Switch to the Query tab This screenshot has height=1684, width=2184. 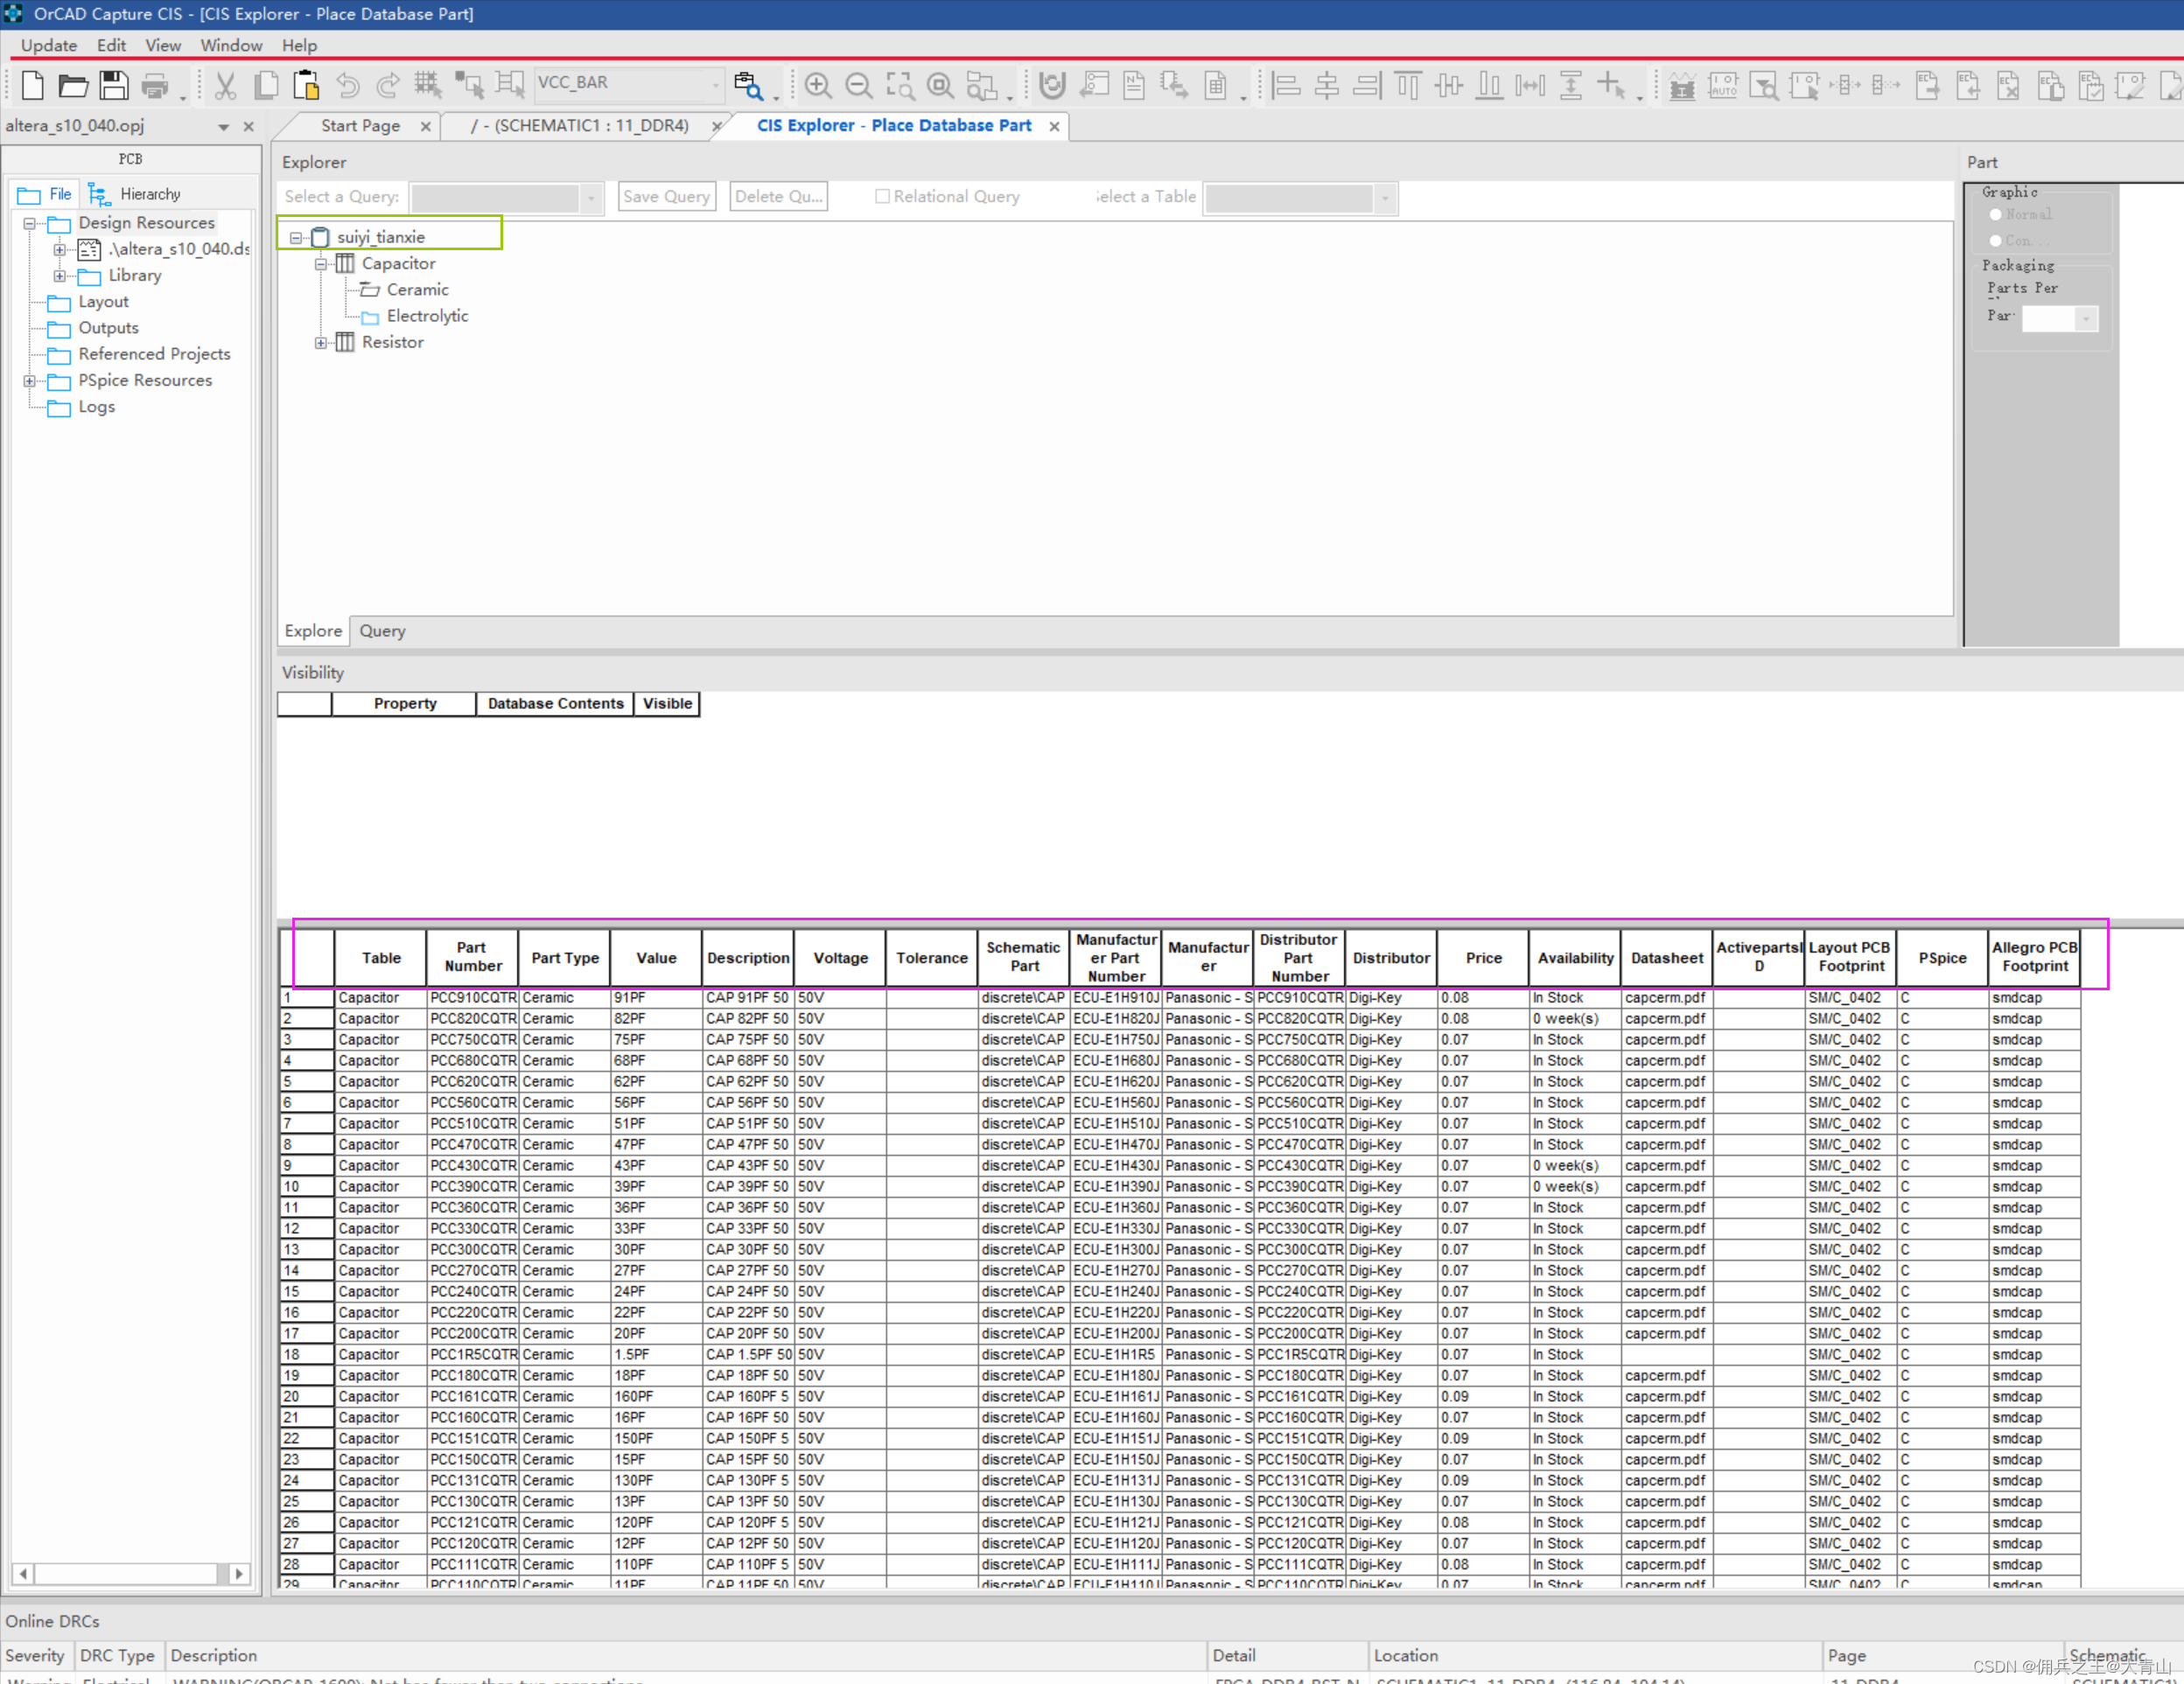[x=382, y=631]
